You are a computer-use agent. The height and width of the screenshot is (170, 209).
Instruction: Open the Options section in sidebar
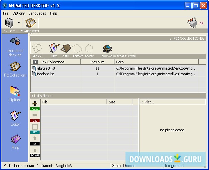[15, 94]
